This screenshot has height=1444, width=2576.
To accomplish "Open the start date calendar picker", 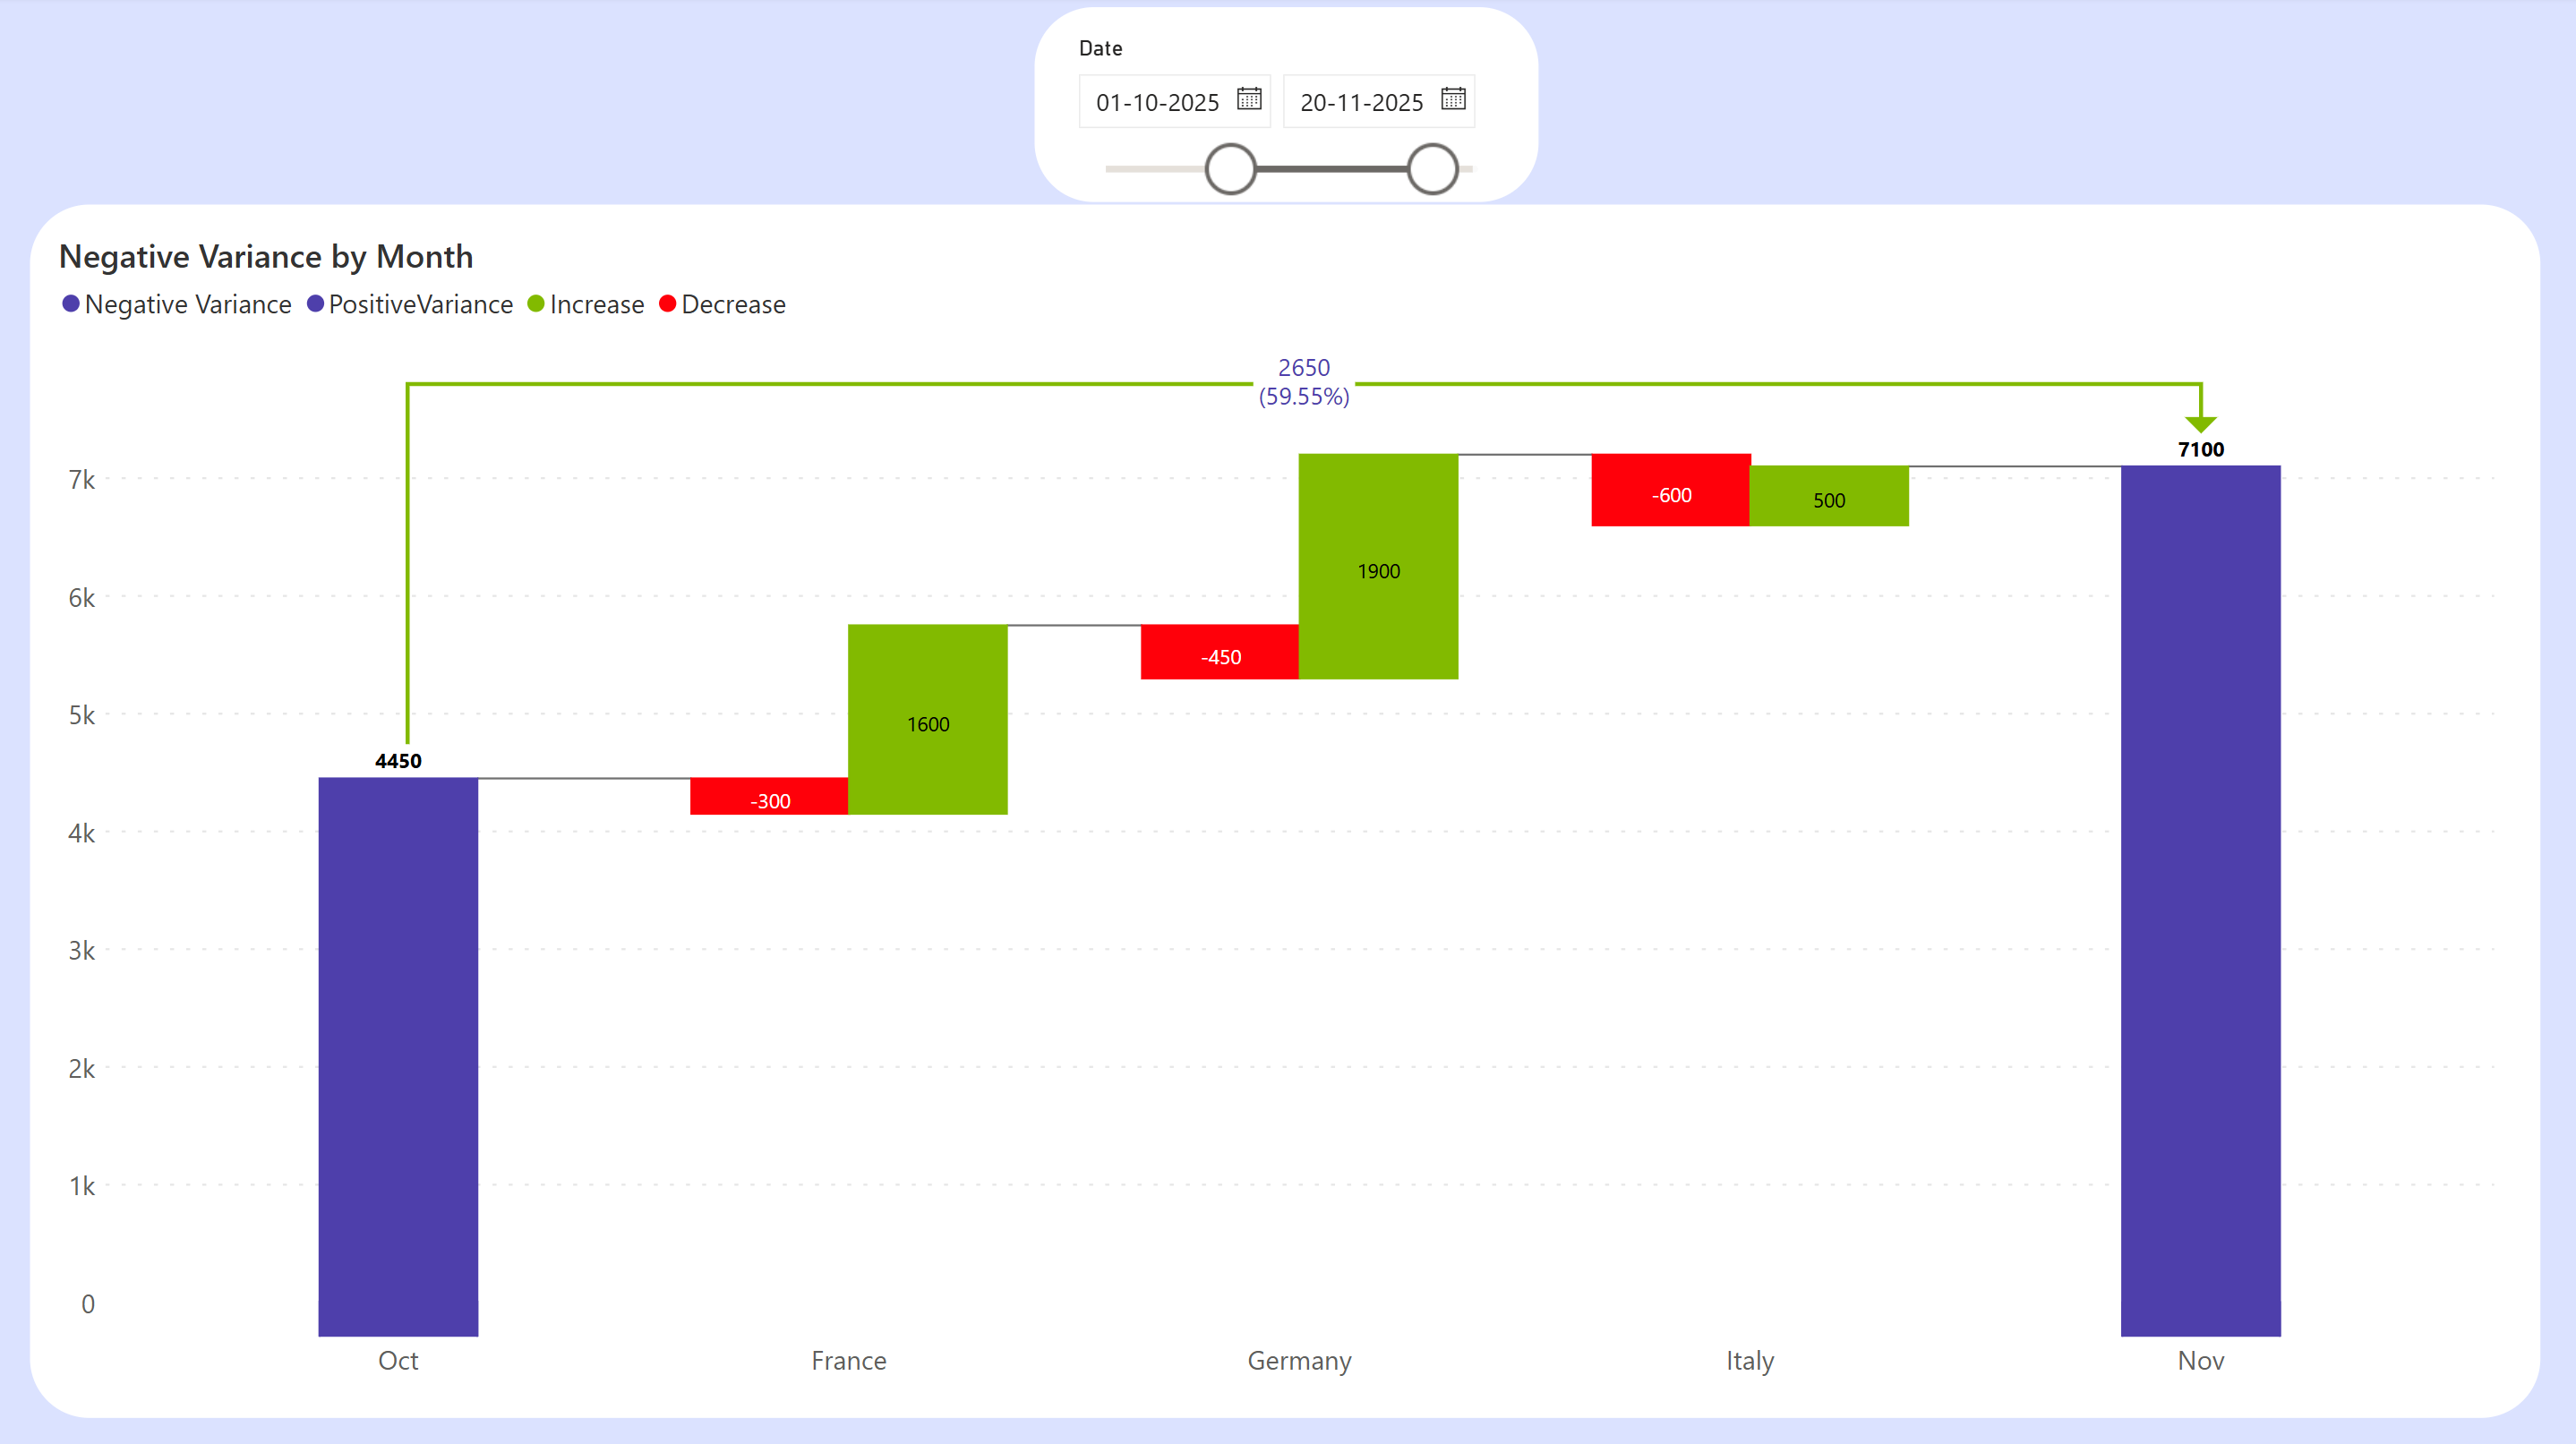I will pyautogui.click(x=1249, y=99).
